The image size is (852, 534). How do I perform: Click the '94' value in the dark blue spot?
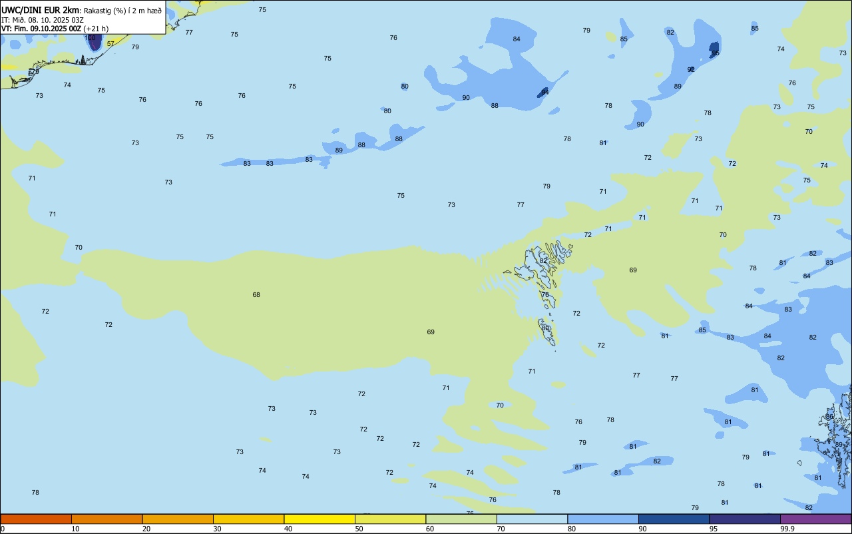coord(544,92)
